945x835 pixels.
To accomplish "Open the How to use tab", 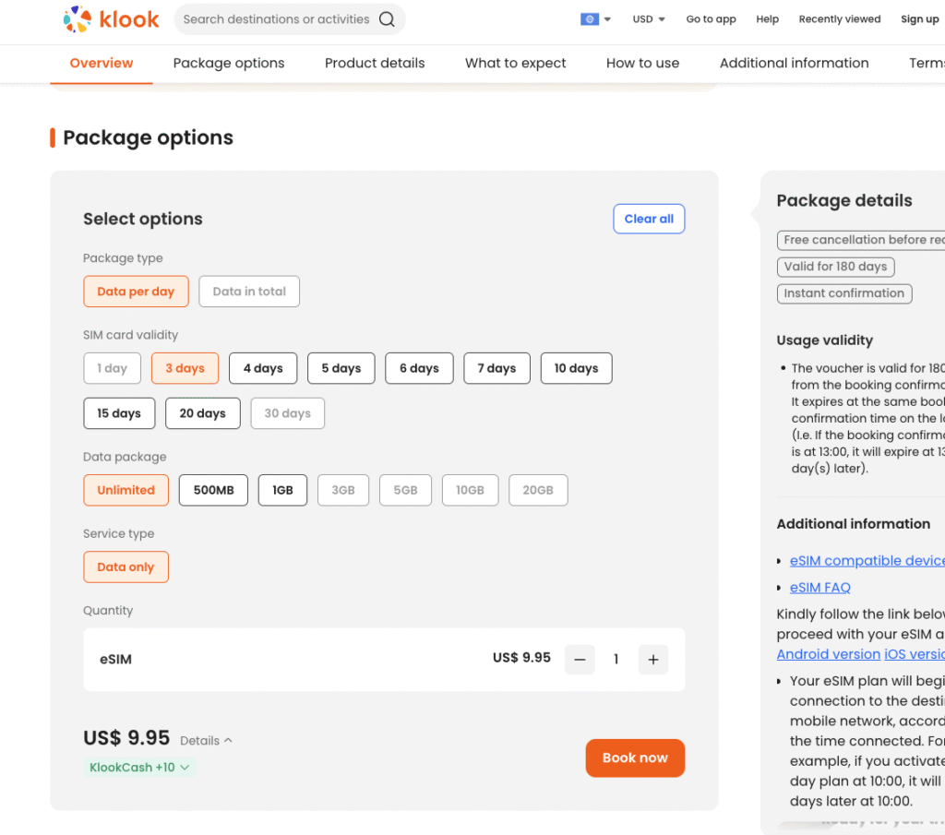I will point(642,64).
